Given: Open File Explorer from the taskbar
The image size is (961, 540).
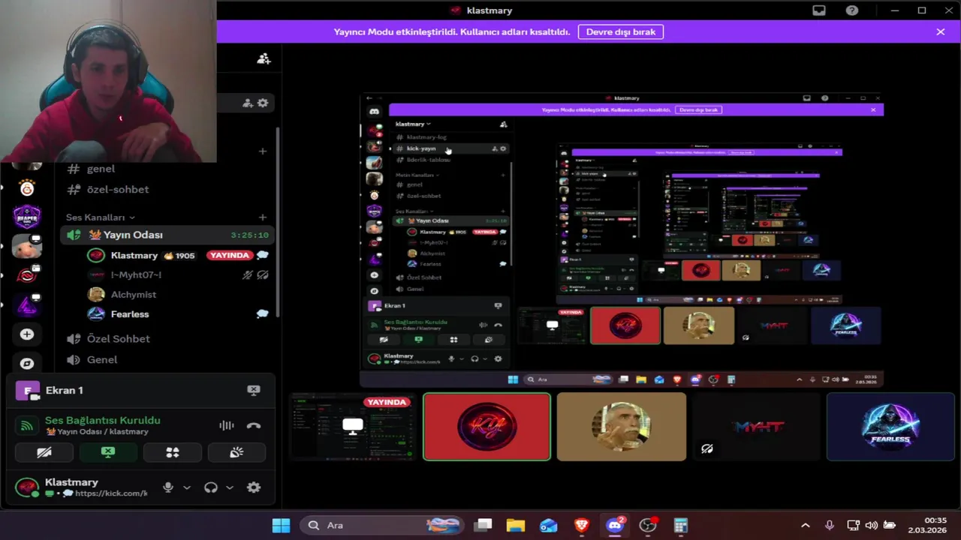Looking at the screenshot, I should [516, 525].
